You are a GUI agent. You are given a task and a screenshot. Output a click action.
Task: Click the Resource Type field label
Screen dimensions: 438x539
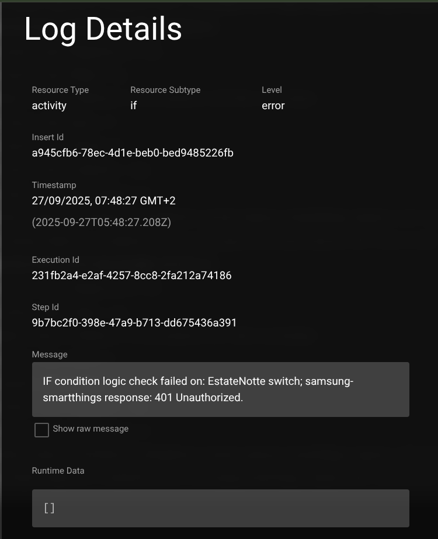(60, 90)
